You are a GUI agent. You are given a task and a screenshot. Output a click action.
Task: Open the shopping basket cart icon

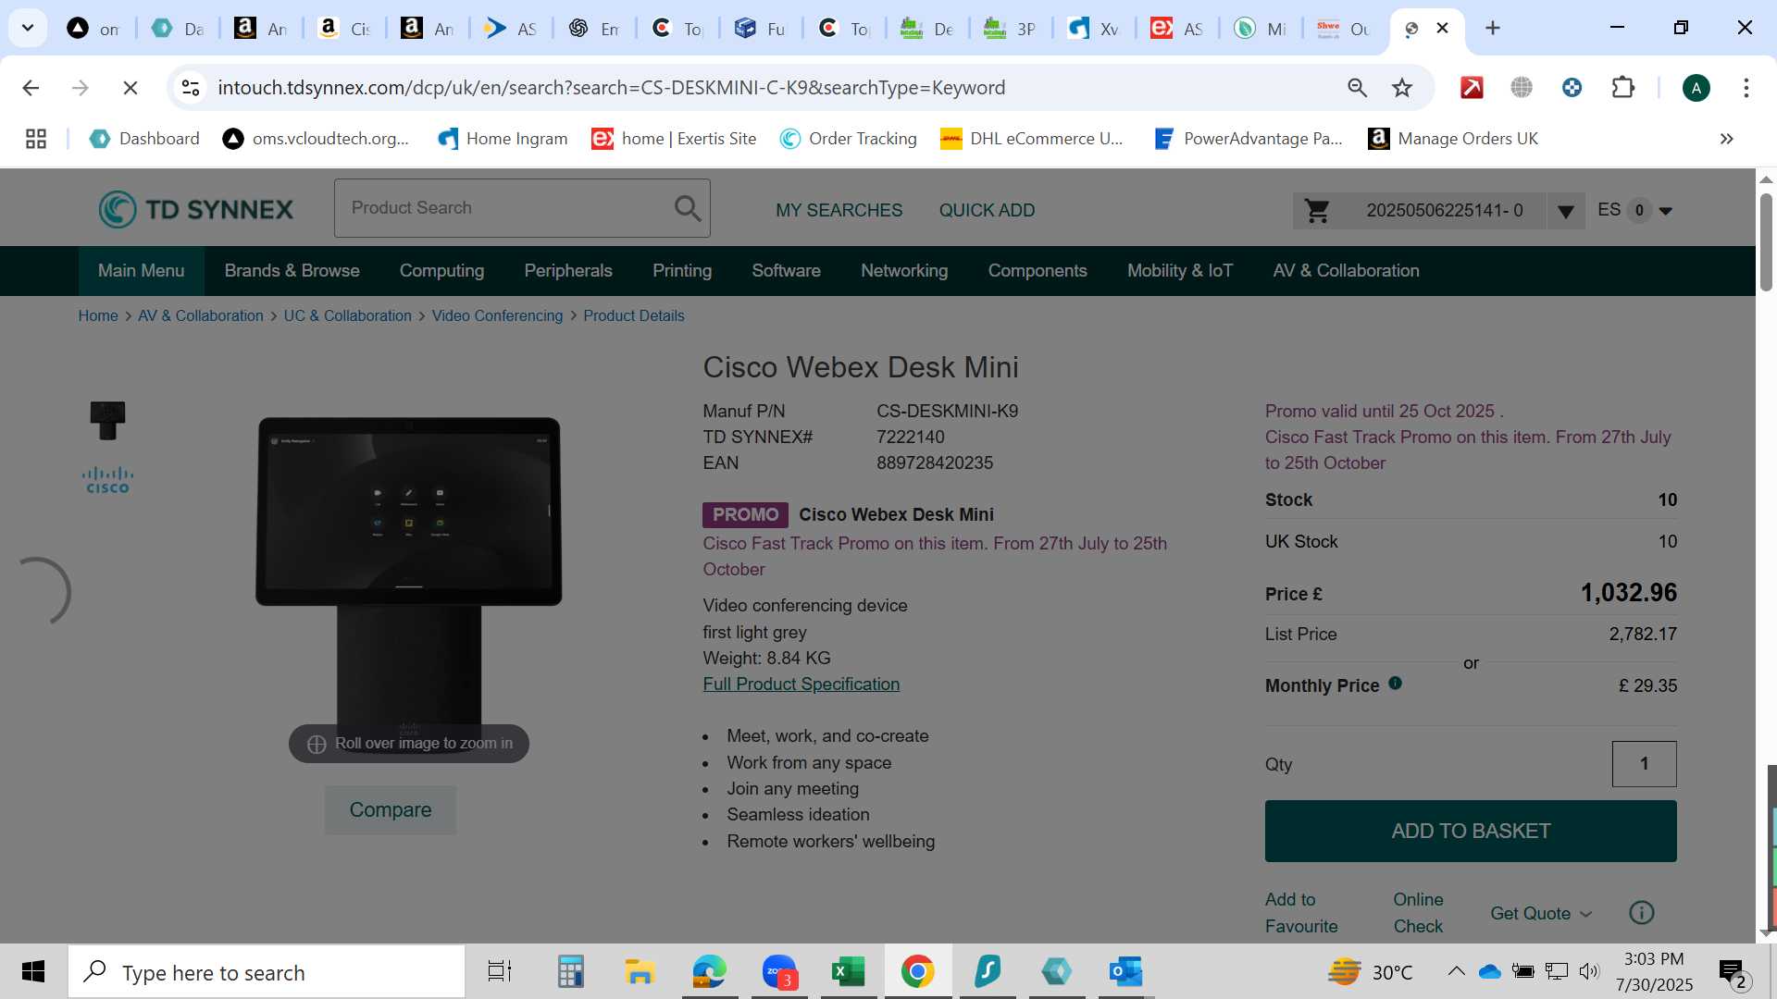pos(1317,211)
